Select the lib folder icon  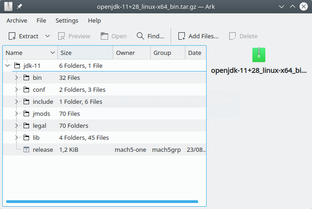(x=26, y=137)
